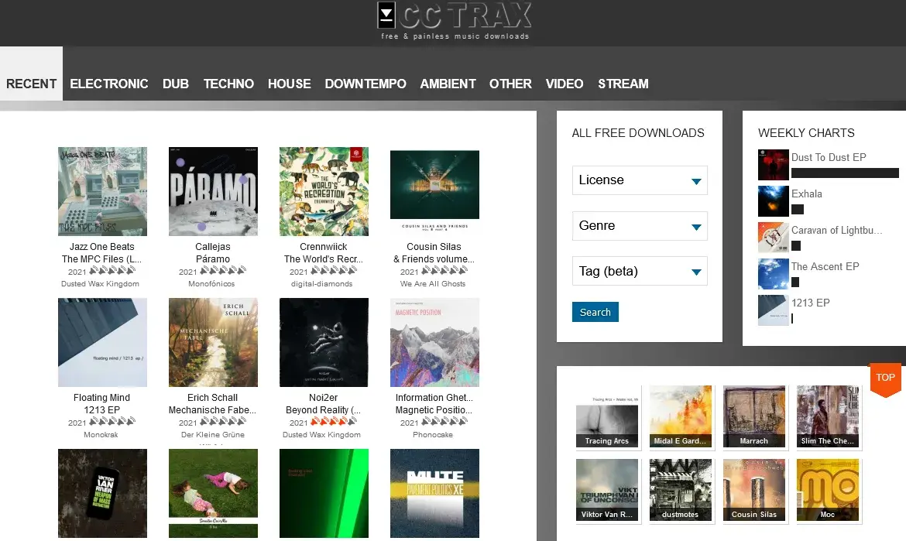
Task: Browse the DOWNTEMPO tab
Action: pyautogui.click(x=365, y=84)
